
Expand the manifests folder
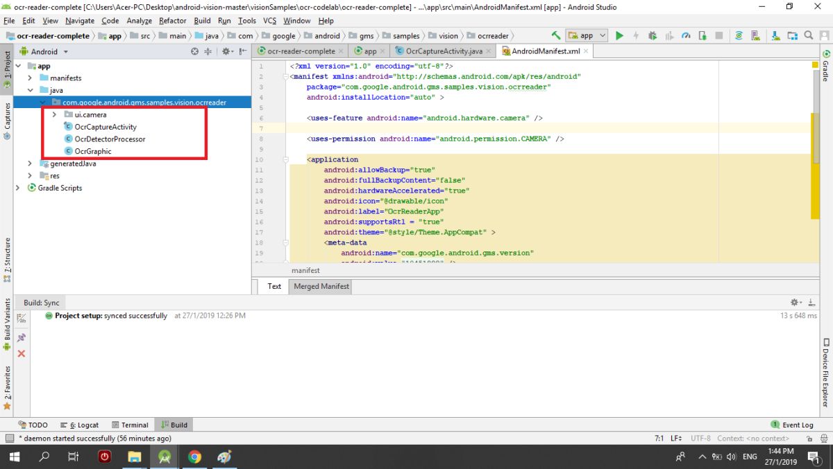click(x=31, y=78)
